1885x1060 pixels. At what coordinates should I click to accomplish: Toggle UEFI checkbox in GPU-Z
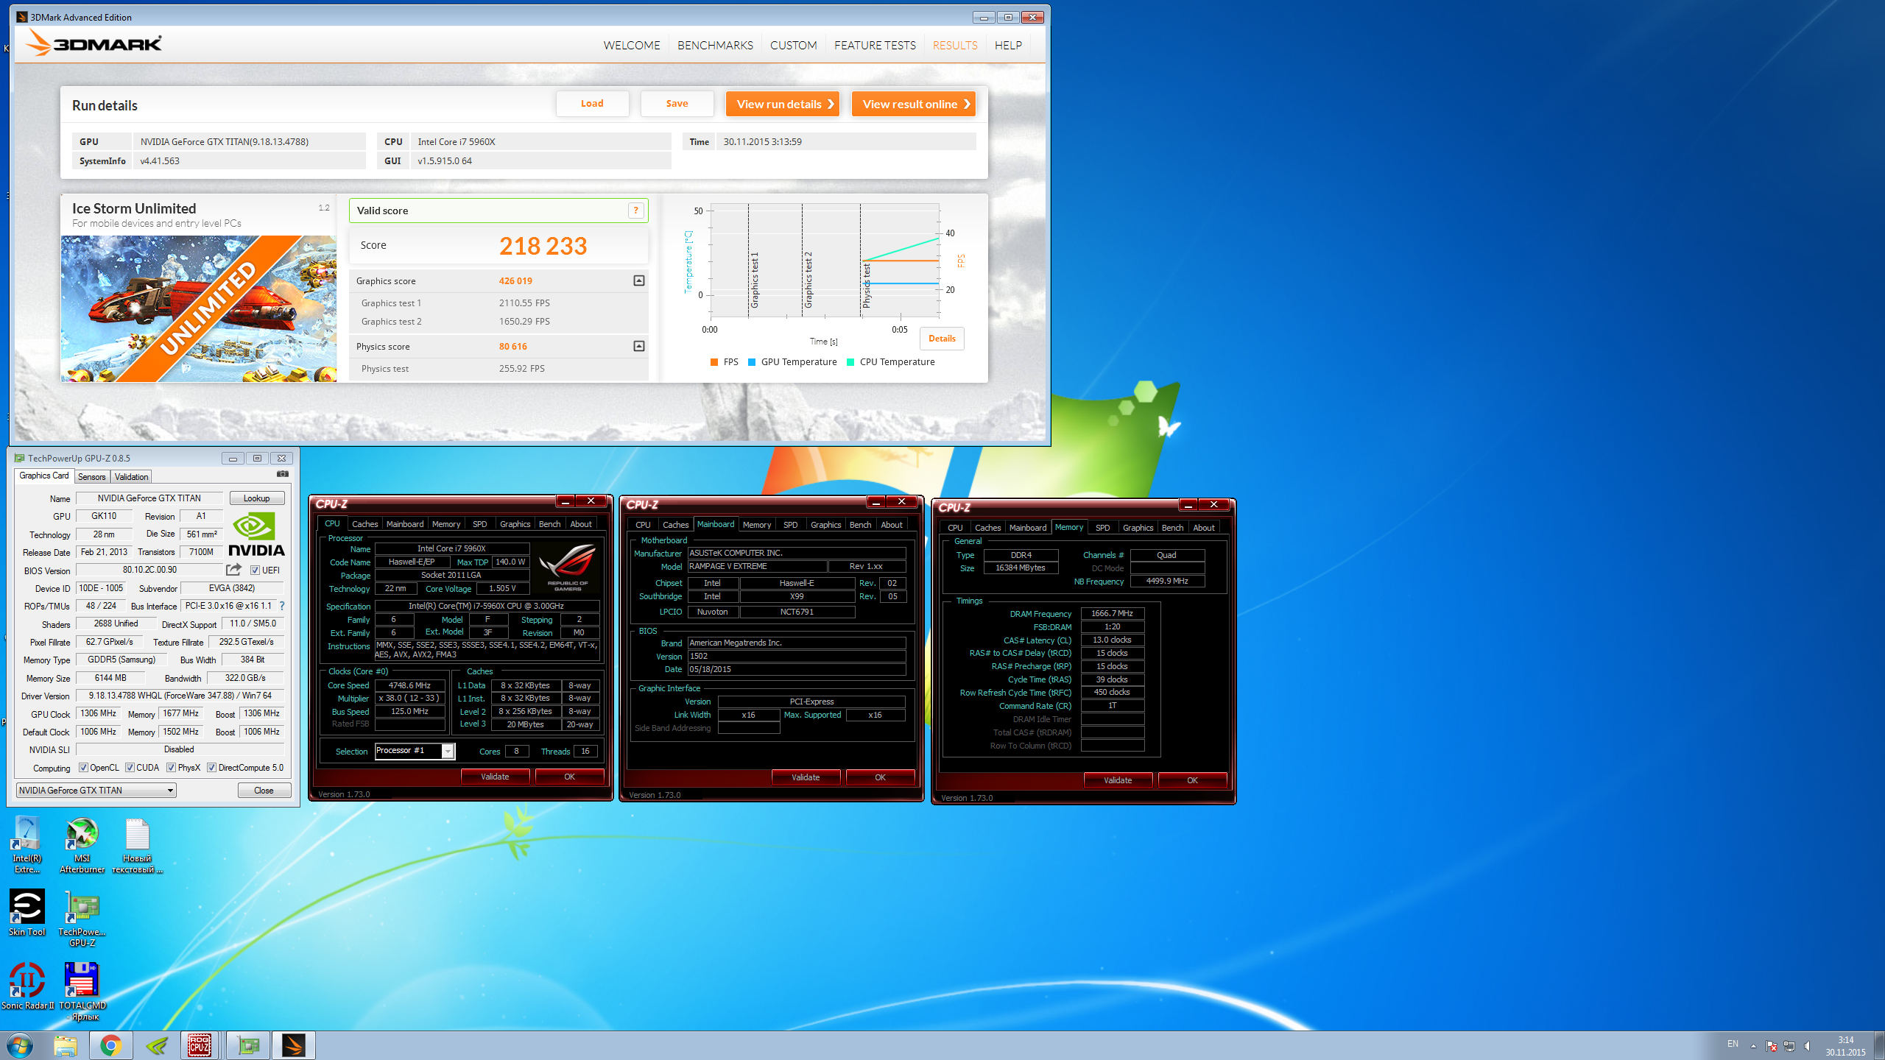[x=255, y=570]
